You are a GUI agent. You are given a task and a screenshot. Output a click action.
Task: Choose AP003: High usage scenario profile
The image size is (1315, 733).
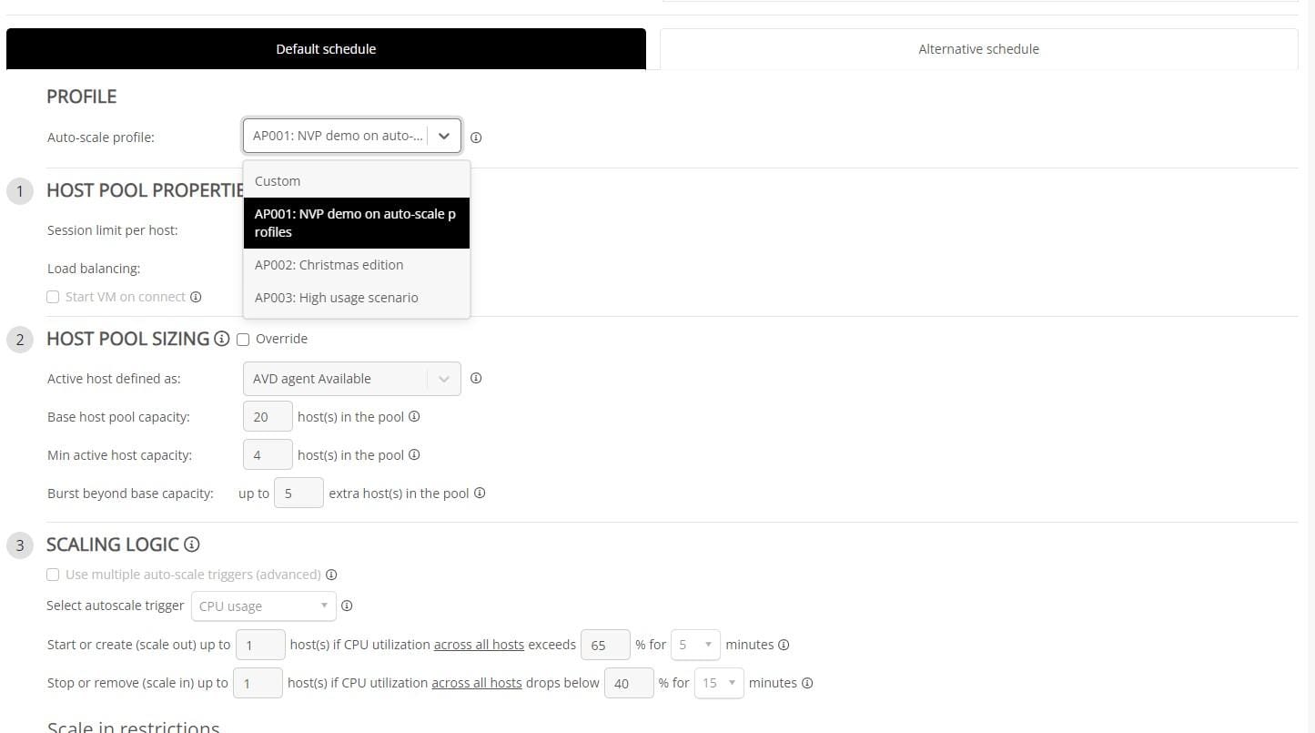tap(336, 298)
